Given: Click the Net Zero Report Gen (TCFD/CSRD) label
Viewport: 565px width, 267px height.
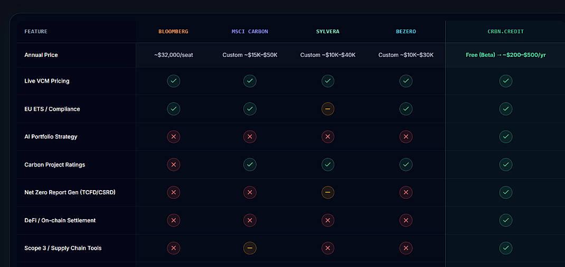Looking at the screenshot, I should point(70,192).
